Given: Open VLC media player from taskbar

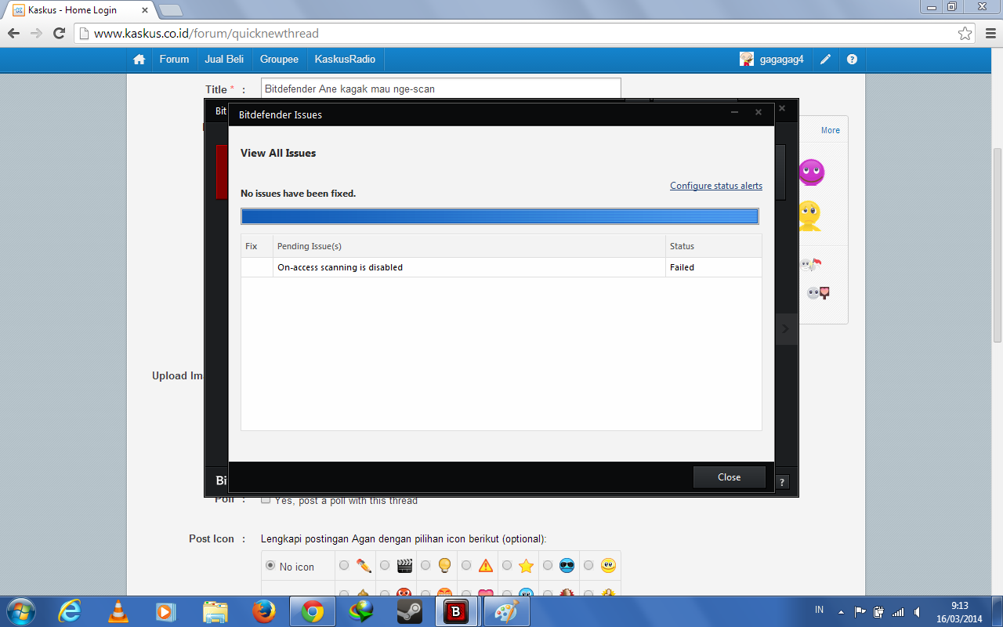Looking at the screenshot, I should coord(118,611).
